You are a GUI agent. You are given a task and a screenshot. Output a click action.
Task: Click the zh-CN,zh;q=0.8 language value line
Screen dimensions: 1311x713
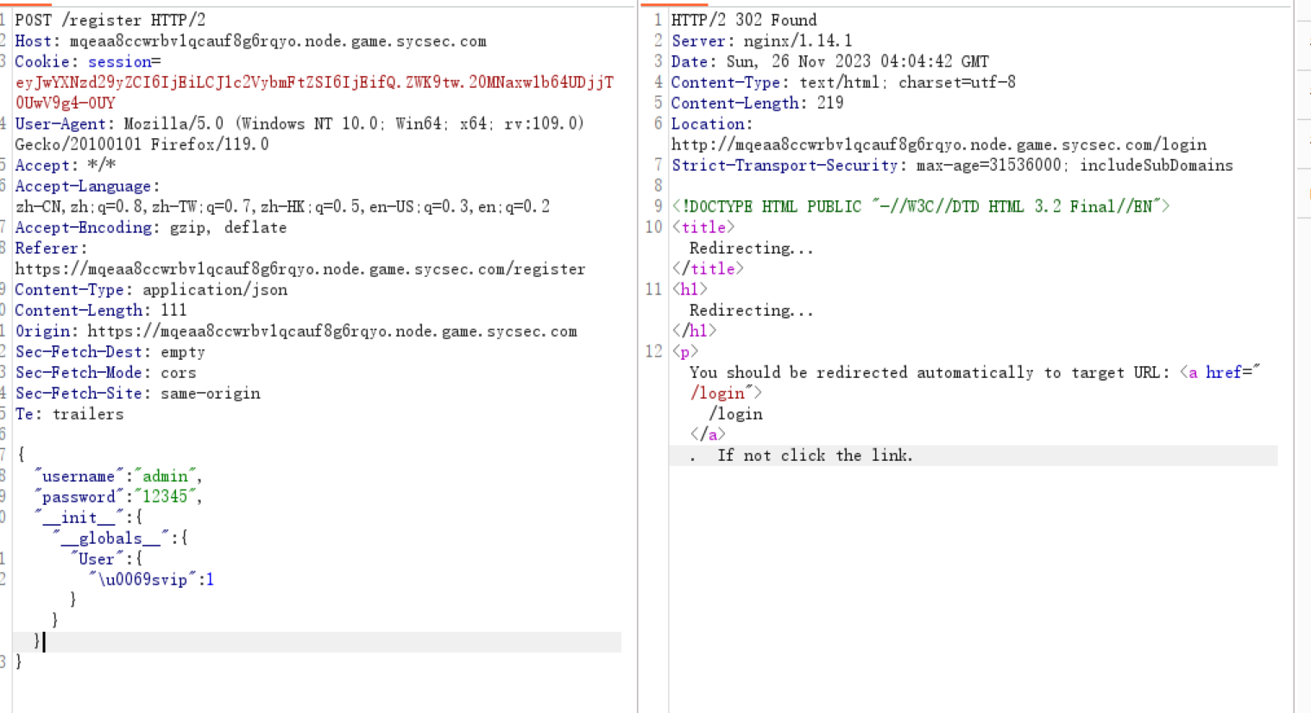(282, 206)
